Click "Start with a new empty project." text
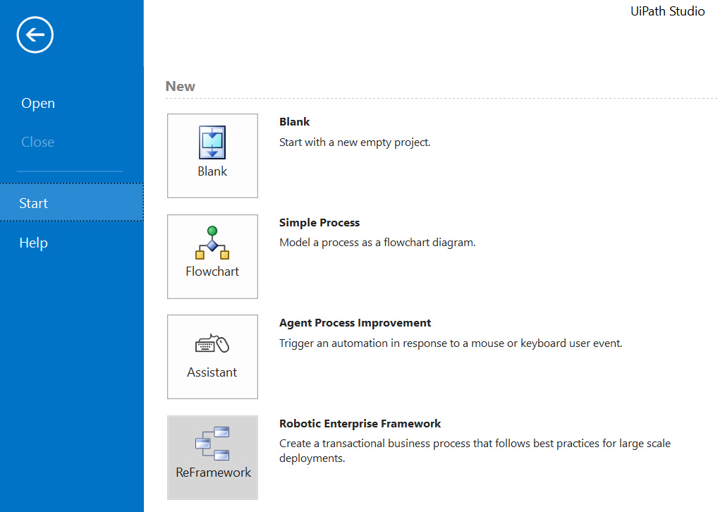The height and width of the screenshot is (512, 725). coord(355,142)
